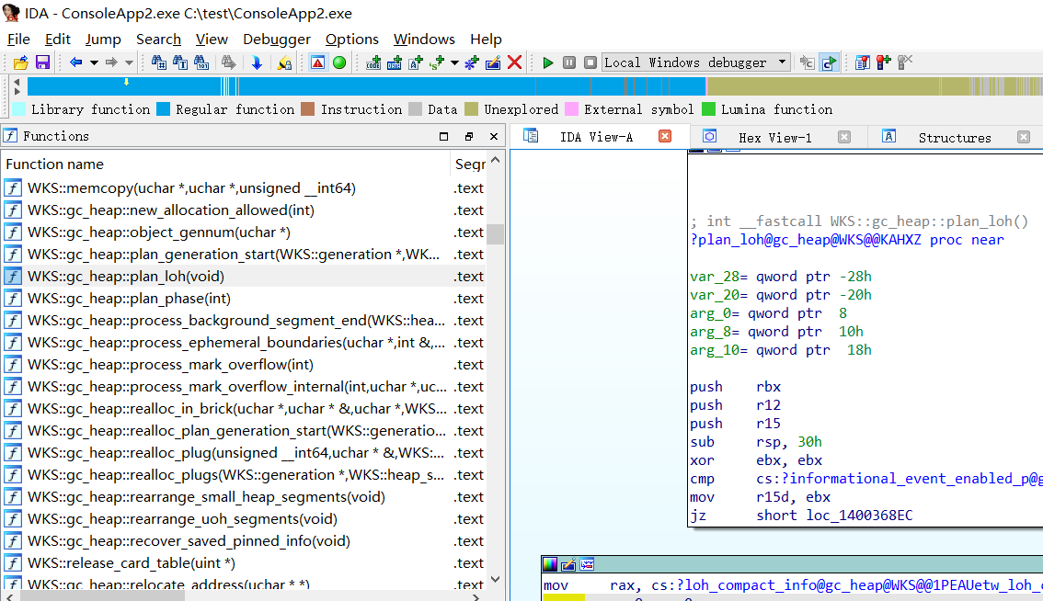Screen dimensions: 1043x601
Task: Toggle the highlighted tracing button right of debugger box
Action: point(829,62)
